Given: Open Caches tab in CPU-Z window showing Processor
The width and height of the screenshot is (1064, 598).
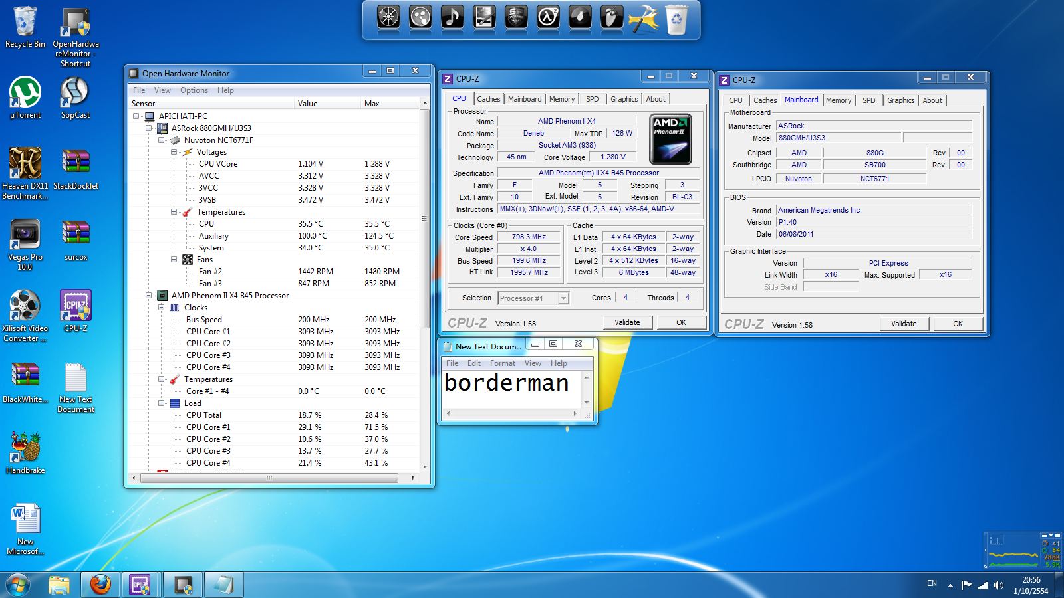Looking at the screenshot, I should [488, 99].
